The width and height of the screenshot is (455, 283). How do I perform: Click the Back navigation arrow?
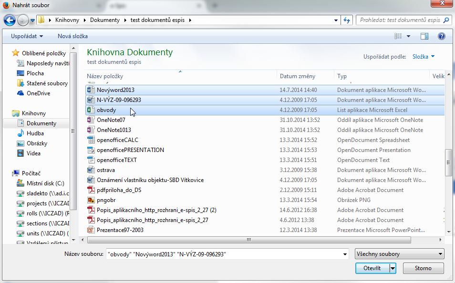point(10,20)
